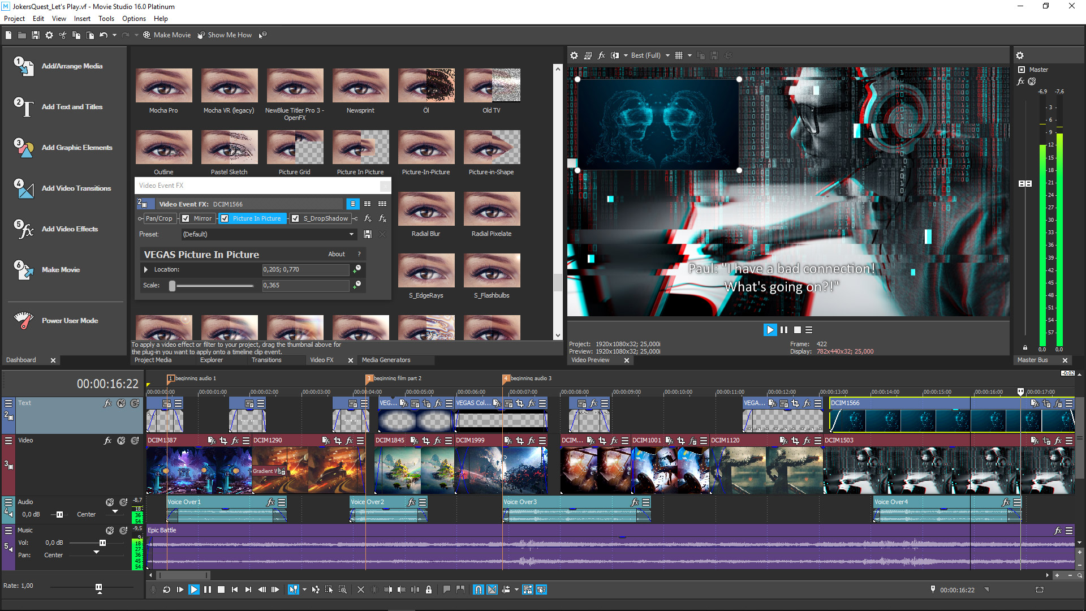Image resolution: width=1086 pixels, height=611 pixels.
Task: Save the current FX preset via the floppy icon
Action: pyautogui.click(x=368, y=234)
